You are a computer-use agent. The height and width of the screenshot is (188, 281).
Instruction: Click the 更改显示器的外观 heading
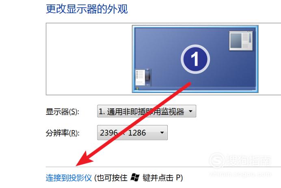[87, 9]
